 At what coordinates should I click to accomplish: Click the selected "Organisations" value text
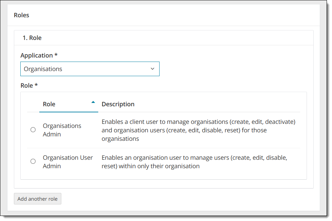(x=43, y=69)
